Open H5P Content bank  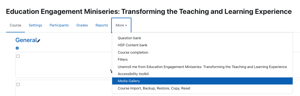(x=203, y=45)
